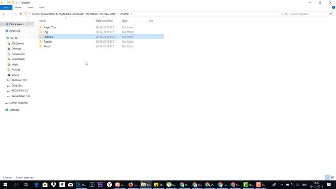Open Mail app from taskbar
336x189 pixels.
(70, 184)
